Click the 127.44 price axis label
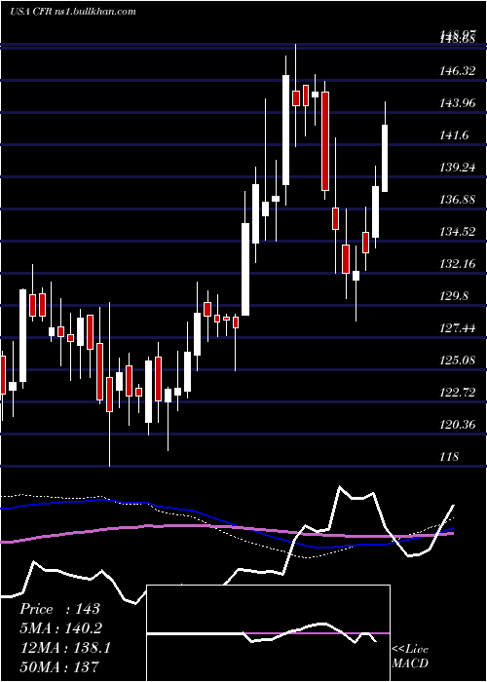The height and width of the screenshot is (682, 487). (458, 328)
